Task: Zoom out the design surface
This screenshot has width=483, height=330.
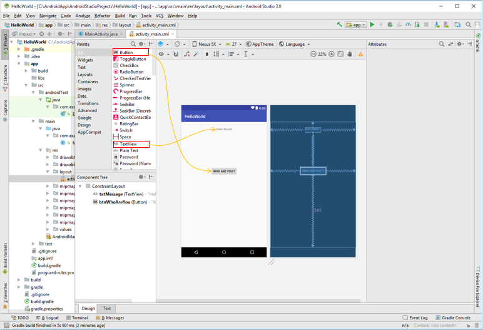Action: 313,54
